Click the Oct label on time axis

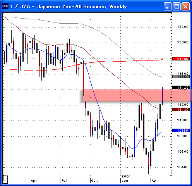94,181
